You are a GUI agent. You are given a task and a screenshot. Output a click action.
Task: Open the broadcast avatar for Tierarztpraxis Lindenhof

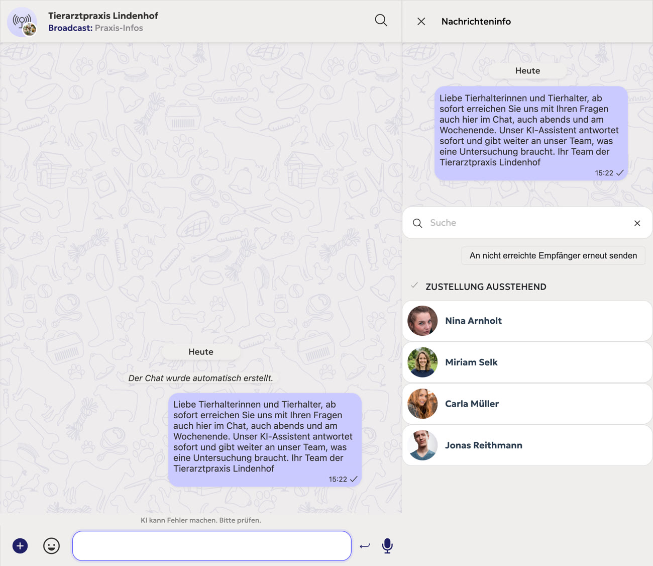pyautogui.click(x=23, y=22)
